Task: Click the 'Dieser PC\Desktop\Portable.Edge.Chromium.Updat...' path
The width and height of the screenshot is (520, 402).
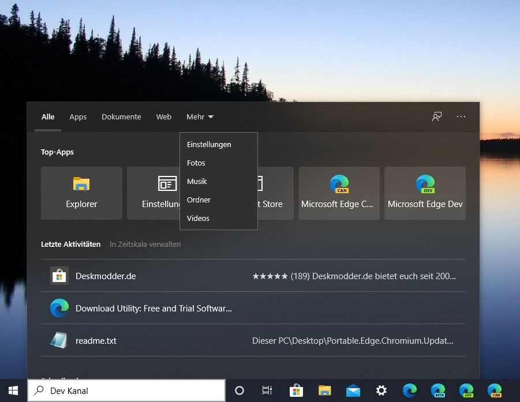Action: pos(353,341)
